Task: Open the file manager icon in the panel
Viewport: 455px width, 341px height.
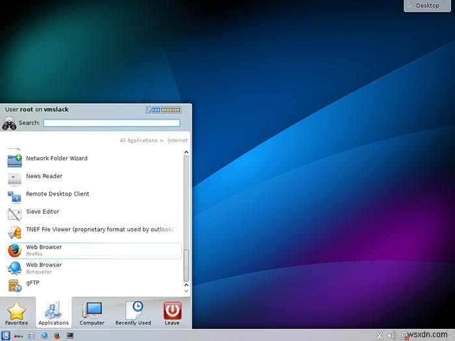Action: 31,336
